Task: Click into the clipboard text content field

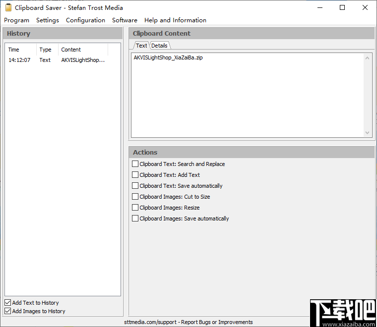Action: [248, 95]
